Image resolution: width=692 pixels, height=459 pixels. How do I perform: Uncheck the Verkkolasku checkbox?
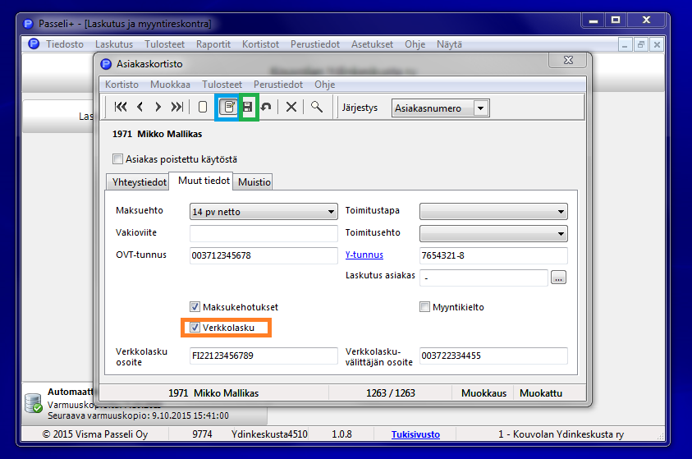pos(195,328)
